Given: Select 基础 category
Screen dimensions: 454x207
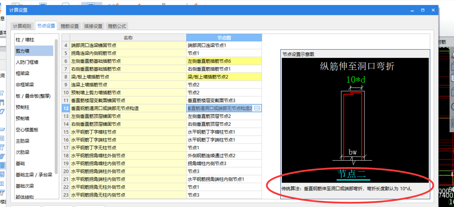Looking at the screenshot, I should (34, 163).
